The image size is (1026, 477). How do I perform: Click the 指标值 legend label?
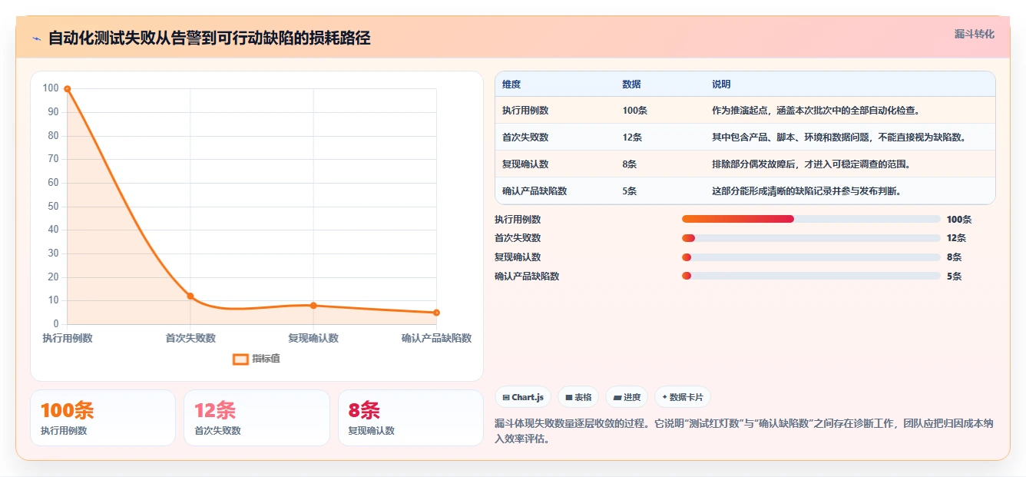(266, 359)
